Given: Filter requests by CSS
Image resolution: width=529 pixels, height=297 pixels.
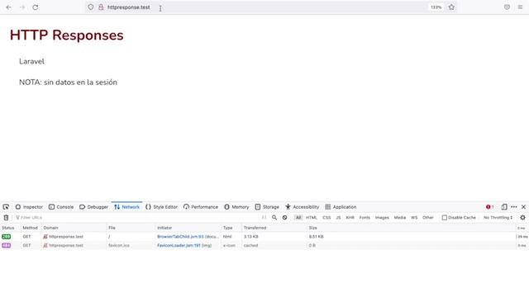Looking at the screenshot, I should pyautogui.click(x=326, y=218).
